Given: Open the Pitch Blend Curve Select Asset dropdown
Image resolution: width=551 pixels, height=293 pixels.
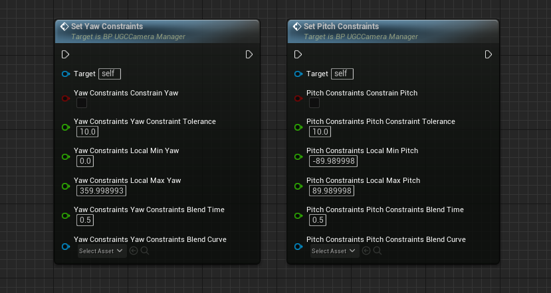Looking at the screenshot, I should click(x=334, y=251).
